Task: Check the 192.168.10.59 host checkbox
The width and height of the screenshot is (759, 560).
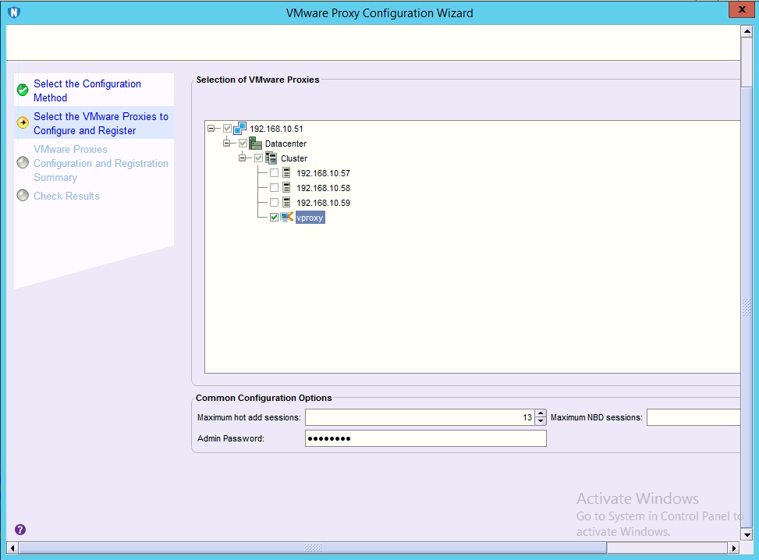Action: 274,203
